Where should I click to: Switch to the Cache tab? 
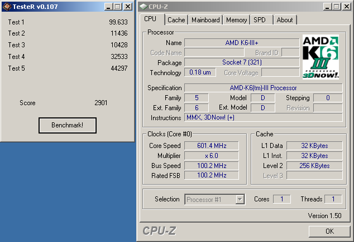pos(176,20)
